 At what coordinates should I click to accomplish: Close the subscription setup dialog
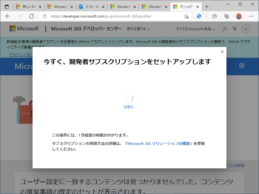[222, 52]
